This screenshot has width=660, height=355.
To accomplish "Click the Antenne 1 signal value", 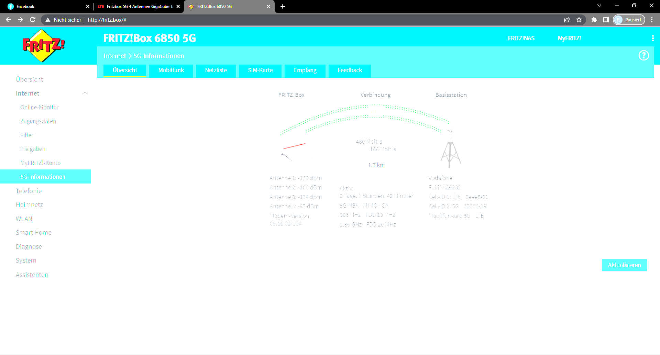I will click(x=296, y=178).
